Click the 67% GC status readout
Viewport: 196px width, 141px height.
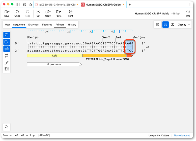click(44, 135)
